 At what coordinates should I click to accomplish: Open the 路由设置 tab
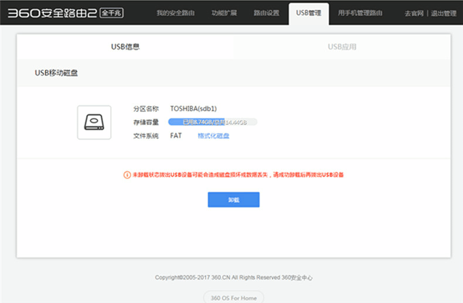[266, 13]
